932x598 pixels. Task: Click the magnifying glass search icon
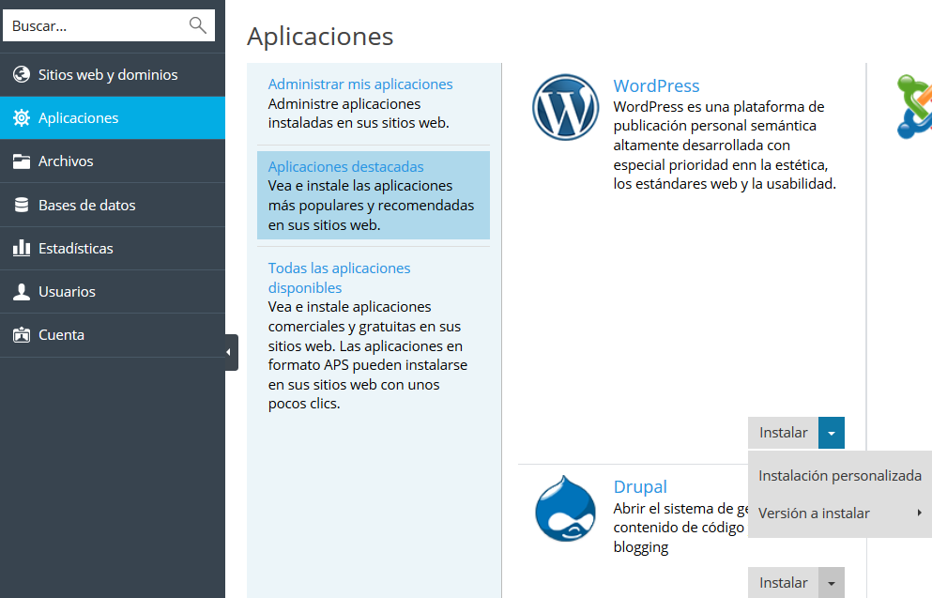197,25
